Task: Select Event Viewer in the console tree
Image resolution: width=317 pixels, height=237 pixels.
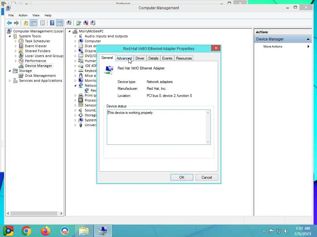Action: pos(36,46)
